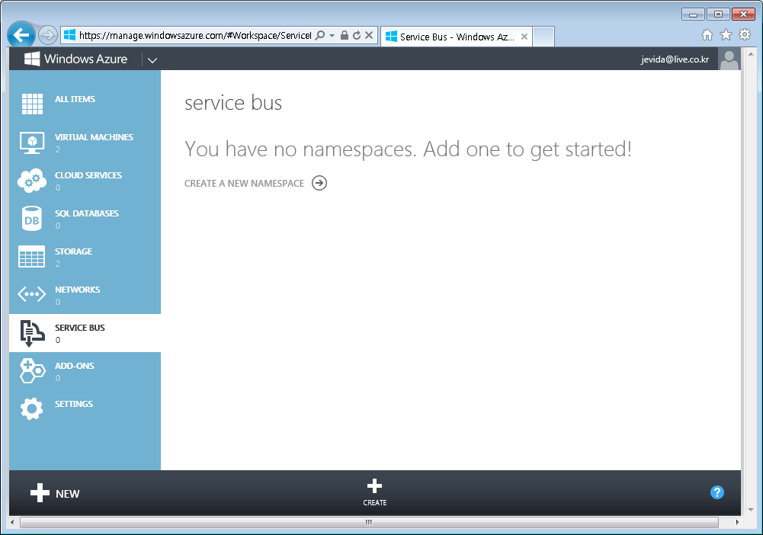Expand the Windows Azure chevron dropdown
The height and width of the screenshot is (535, 763).
point(152,60)
